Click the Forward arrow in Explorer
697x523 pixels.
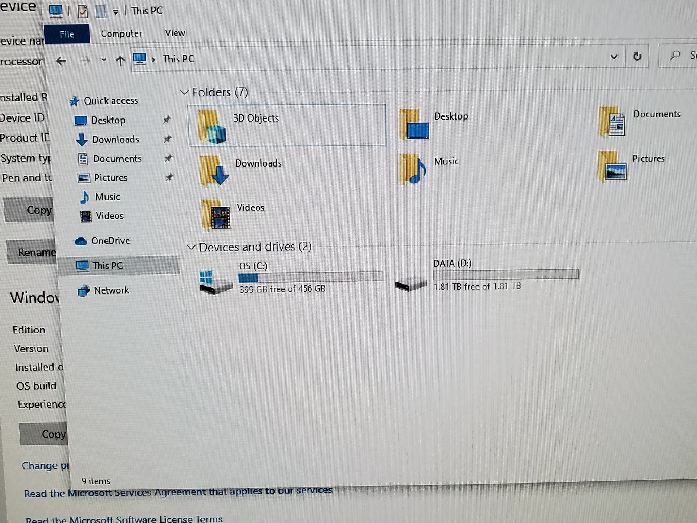85,61
